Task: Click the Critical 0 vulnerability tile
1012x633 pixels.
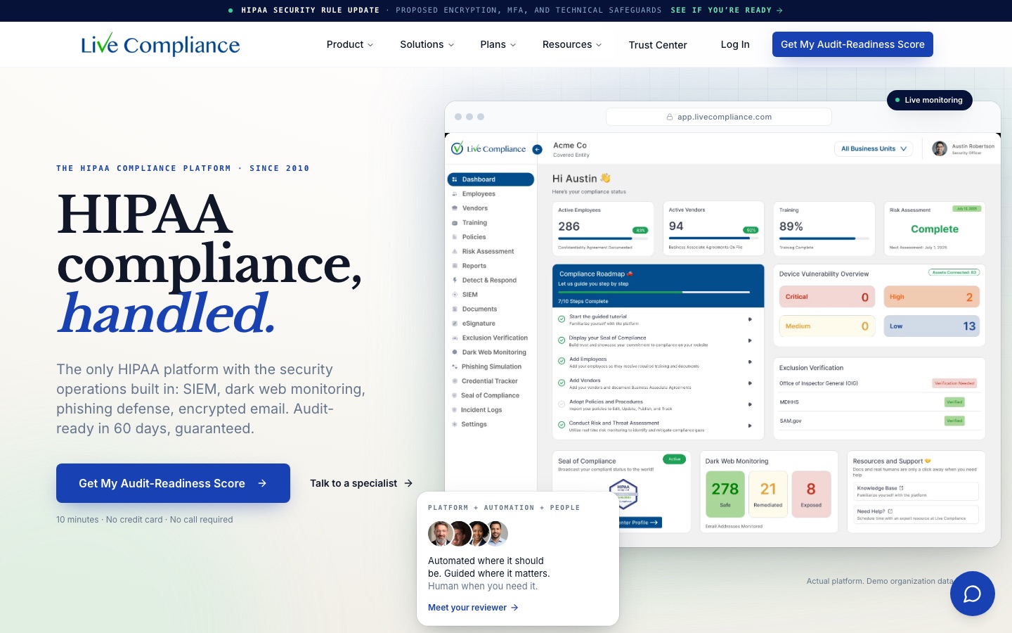Action: pyautogui.click(x=826, y=297)
